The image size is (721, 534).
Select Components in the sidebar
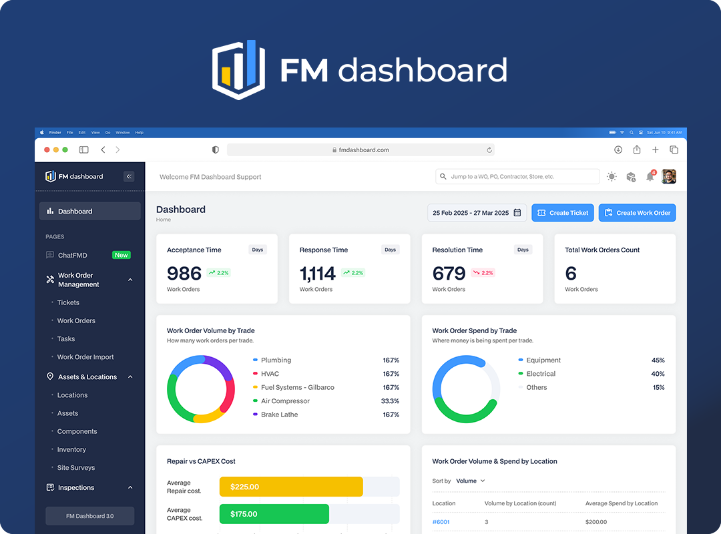pyautogui.click(x=77, y=431)
